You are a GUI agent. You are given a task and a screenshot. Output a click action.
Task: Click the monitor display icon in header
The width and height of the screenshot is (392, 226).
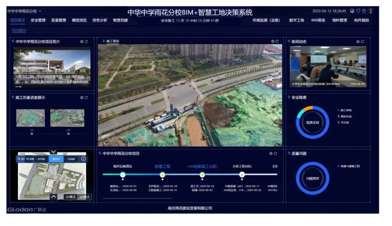[x=352, y=11]
